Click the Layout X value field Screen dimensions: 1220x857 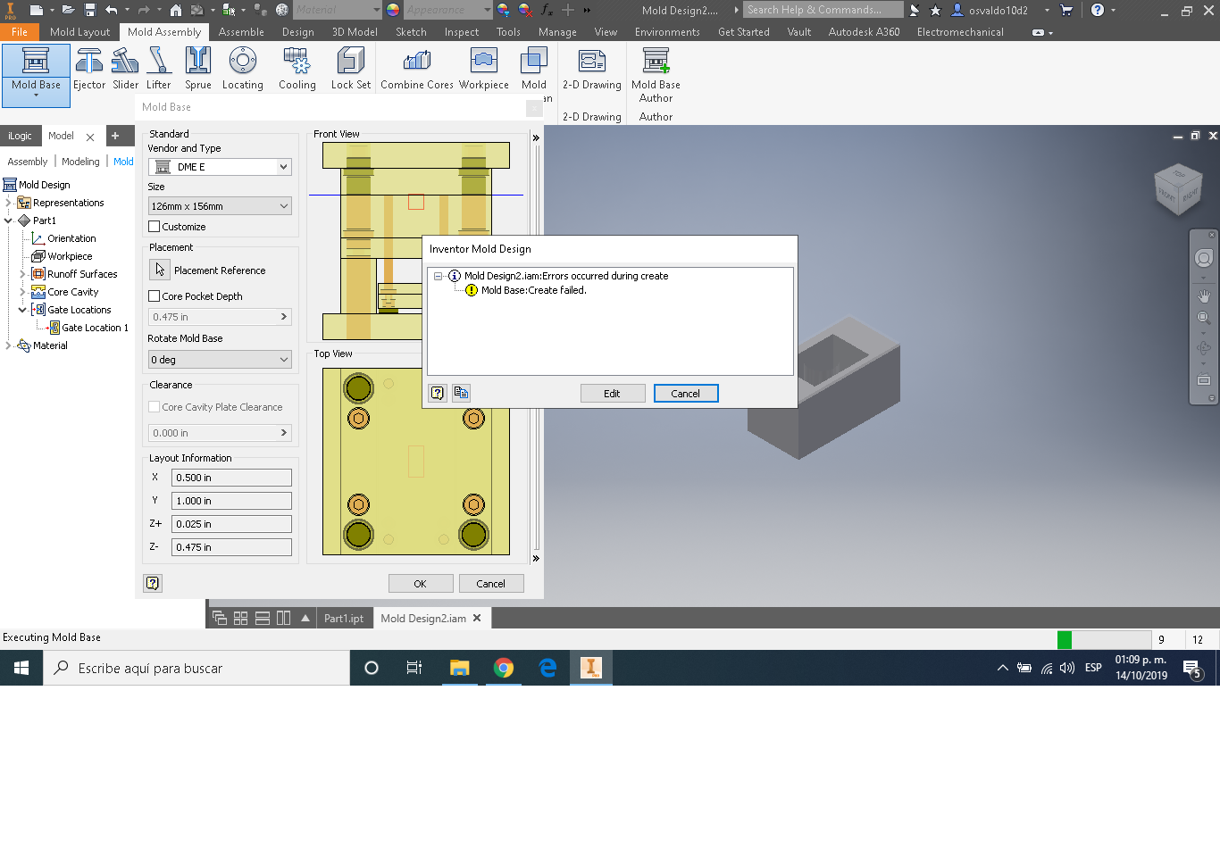[231, 478]
